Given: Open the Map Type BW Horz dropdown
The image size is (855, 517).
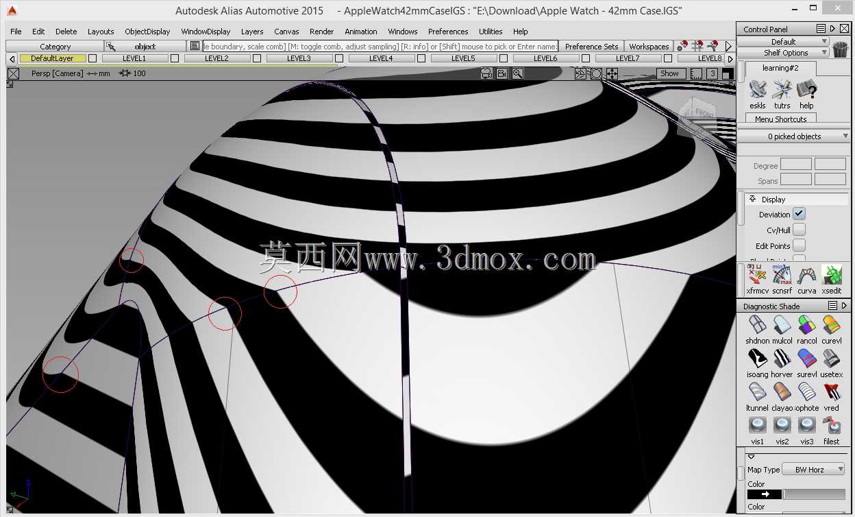Looking at the screenshot, I should (813, 470).
